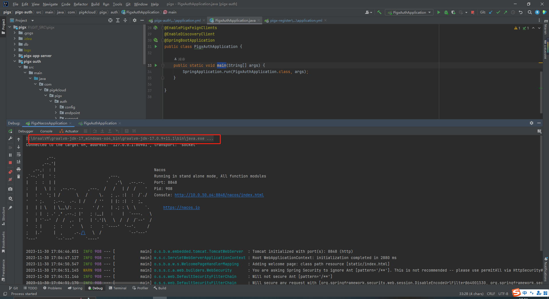Print the console output
549x299 pixels.
(x=19, y=169)
